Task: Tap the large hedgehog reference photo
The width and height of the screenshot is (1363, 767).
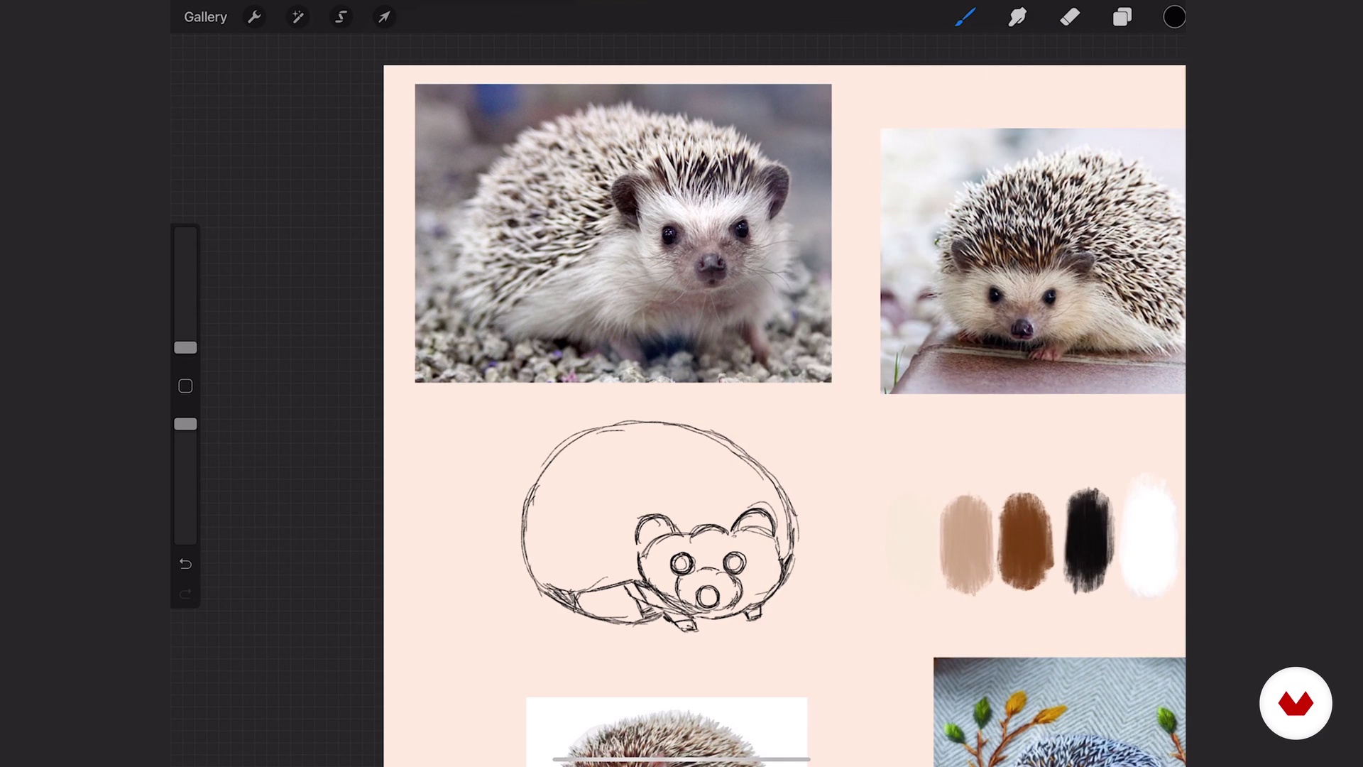Action: pos(623,233)
